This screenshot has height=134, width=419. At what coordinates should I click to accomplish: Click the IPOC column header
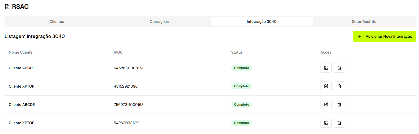tap(118, 52)
